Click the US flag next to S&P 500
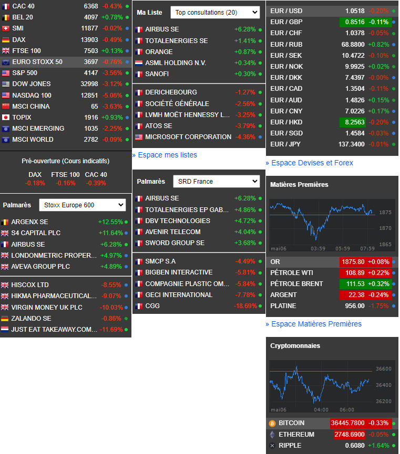The height and width of the screenshot is (454, 400). (6, 73)
